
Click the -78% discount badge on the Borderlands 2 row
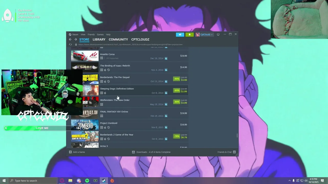tap(177, 136)
